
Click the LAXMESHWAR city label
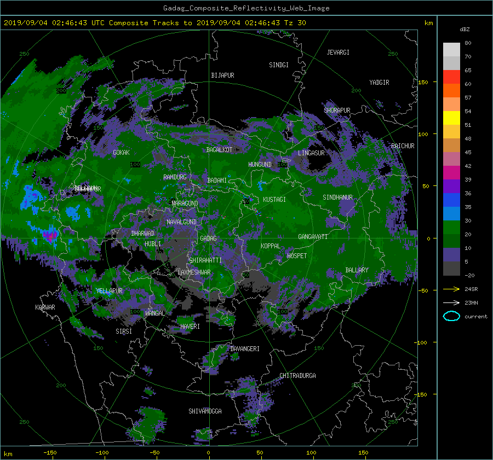[194, 272]
